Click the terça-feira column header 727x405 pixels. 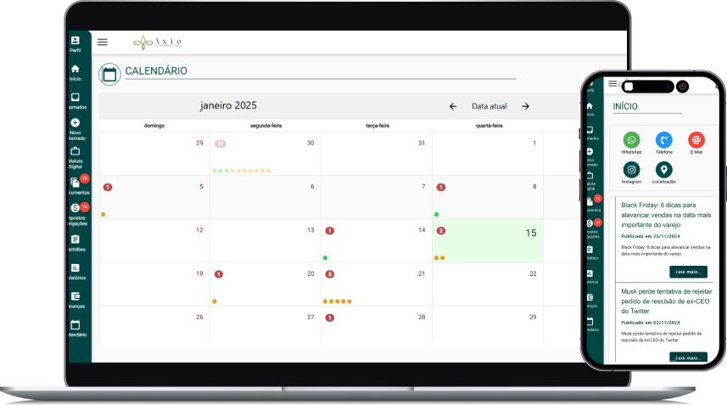coord(377,126)
